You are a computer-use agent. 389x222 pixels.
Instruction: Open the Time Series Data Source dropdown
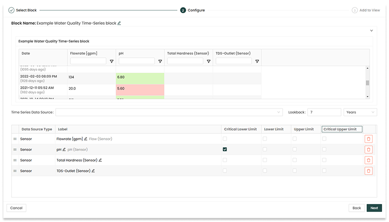tap(169, 112)
